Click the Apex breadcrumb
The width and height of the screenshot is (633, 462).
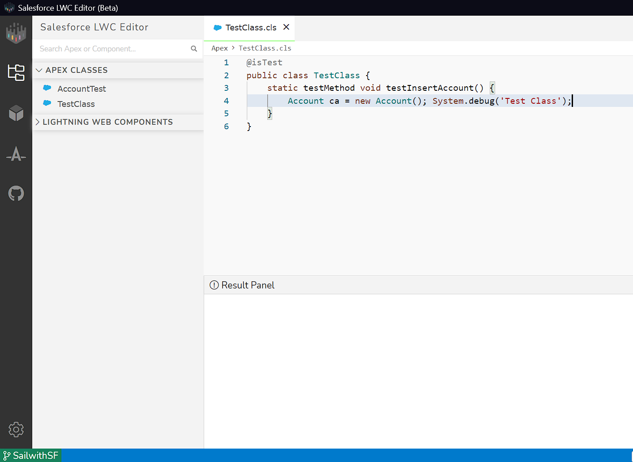(x=219, y=48)
